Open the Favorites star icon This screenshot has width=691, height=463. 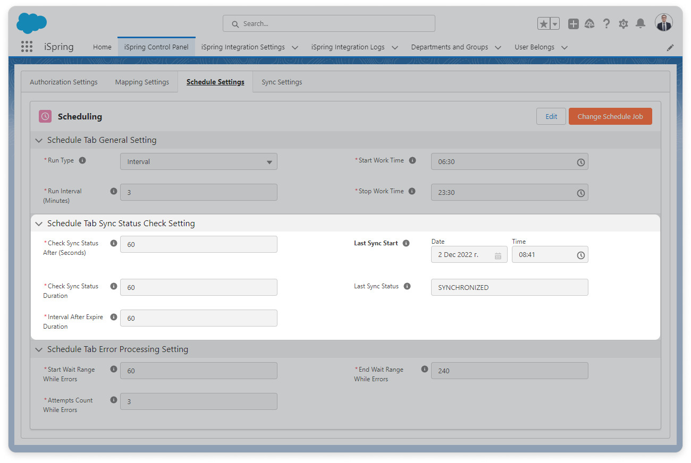click(x=543, y=23)
